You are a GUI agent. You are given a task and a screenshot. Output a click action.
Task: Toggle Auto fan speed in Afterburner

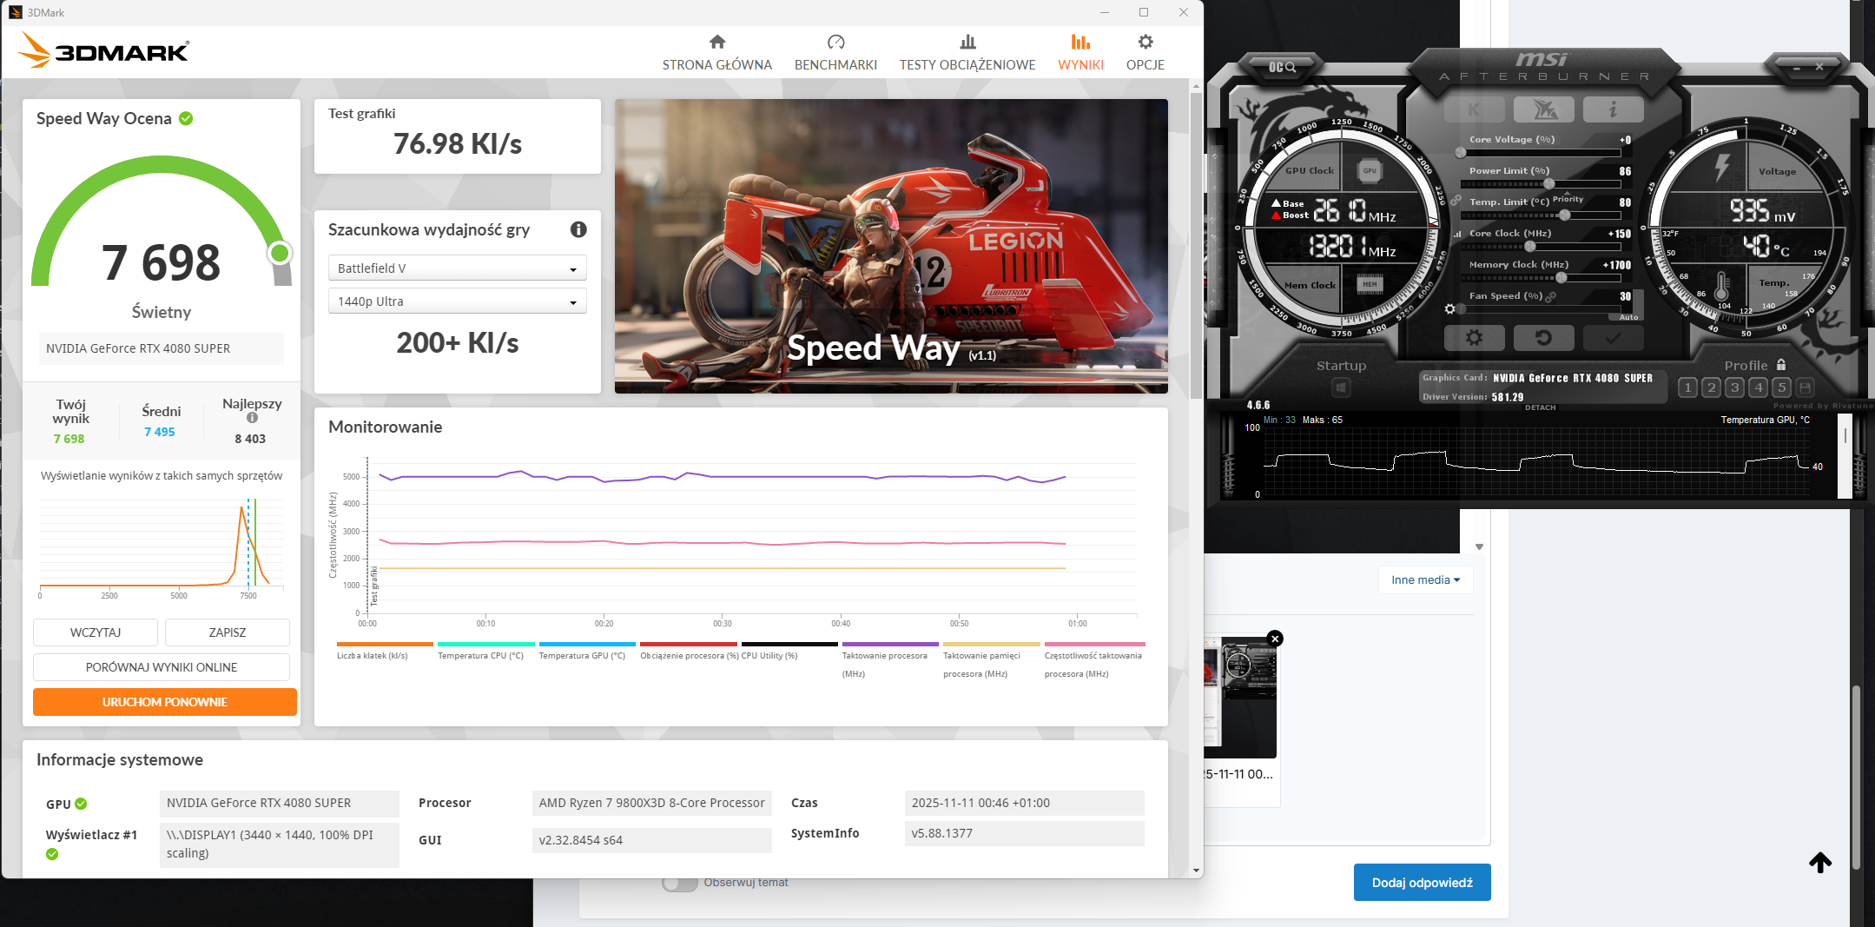pyautogui.click(x=1628, y=317)
